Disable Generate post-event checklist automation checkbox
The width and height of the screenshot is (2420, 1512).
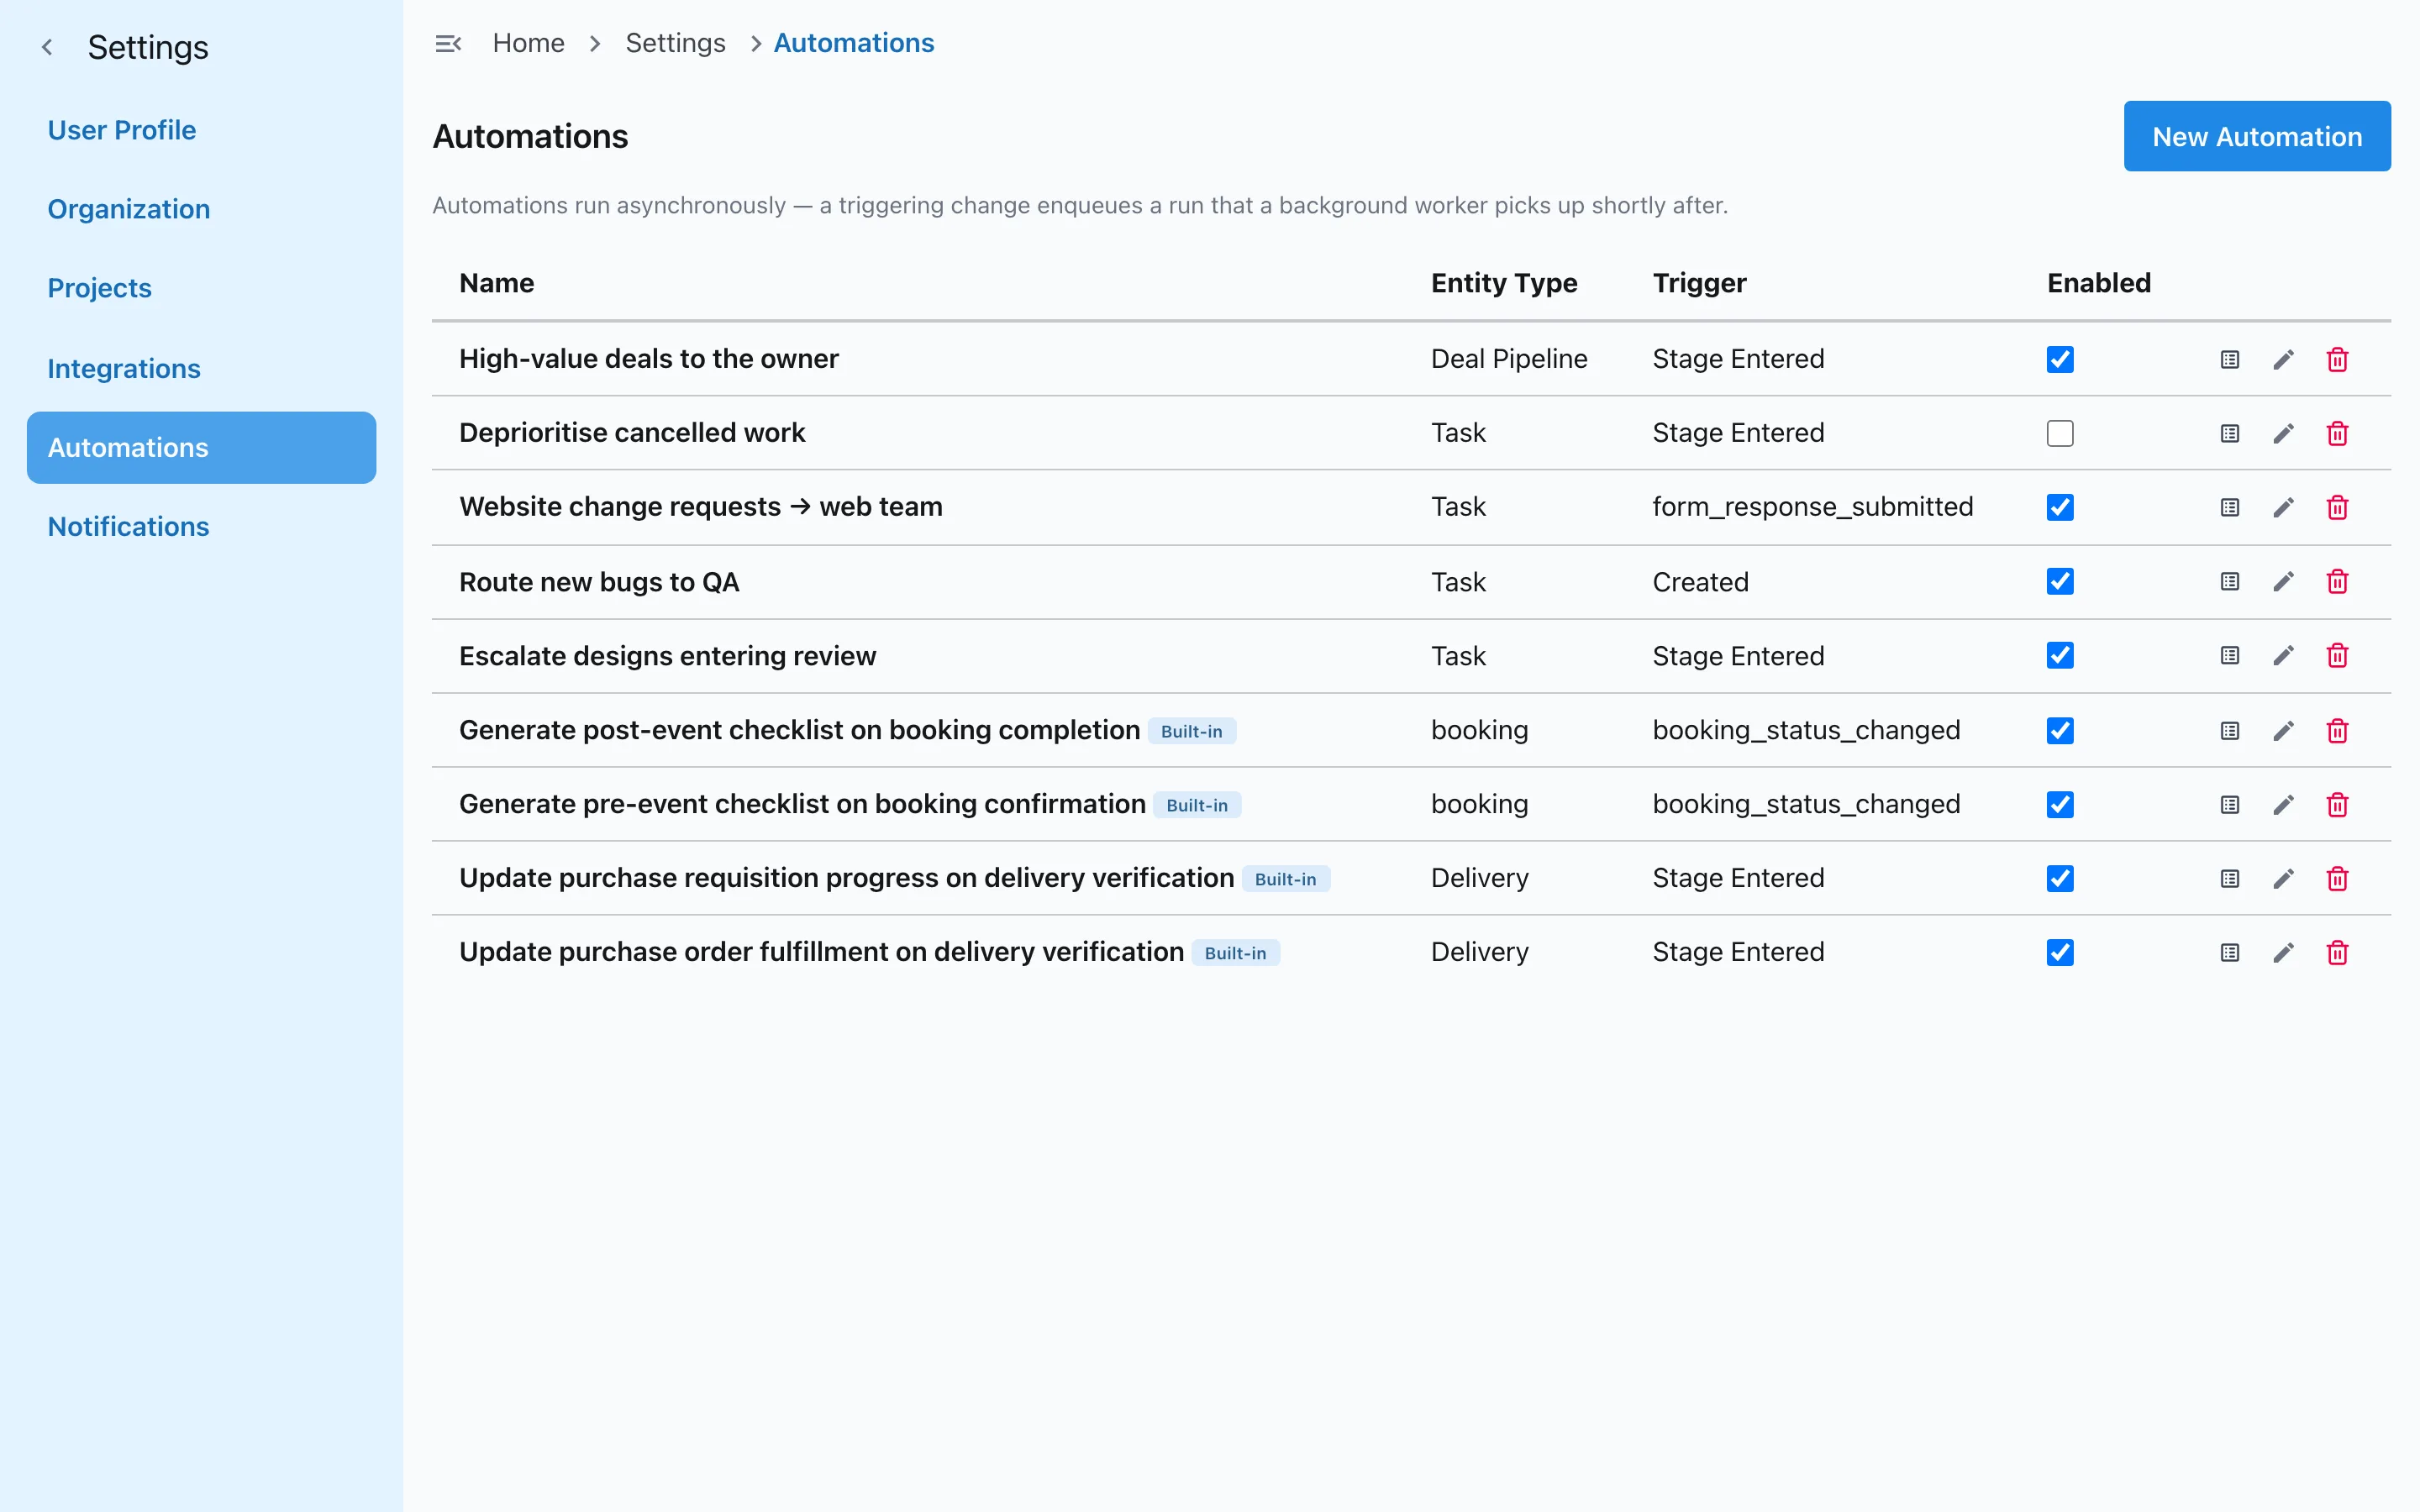pyautogui.click(x=2060, y=731)
